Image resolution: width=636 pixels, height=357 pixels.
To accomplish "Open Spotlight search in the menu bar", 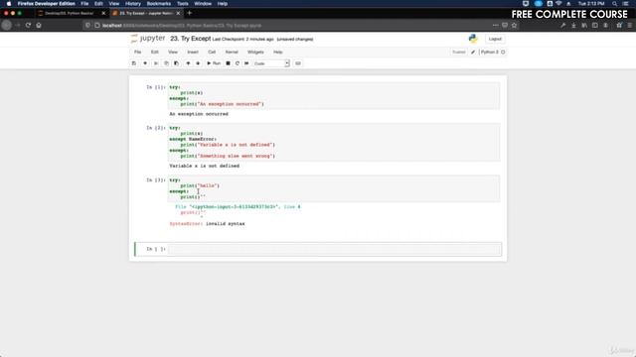I will 614,4.
